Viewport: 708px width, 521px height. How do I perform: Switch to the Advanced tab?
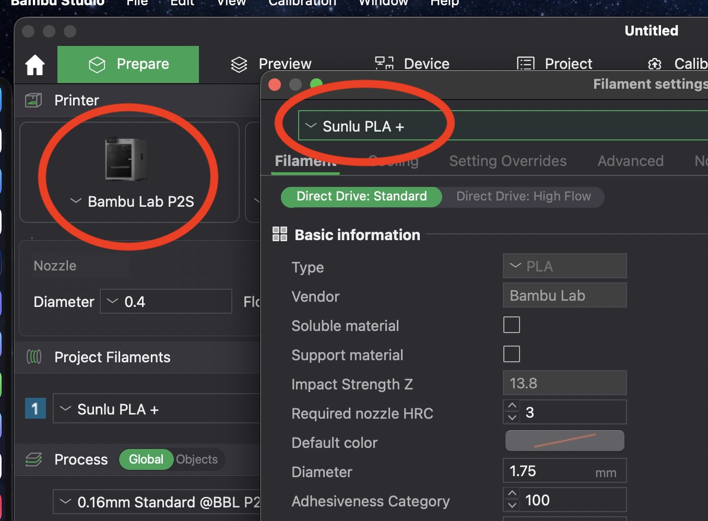[x=631, y=161]
